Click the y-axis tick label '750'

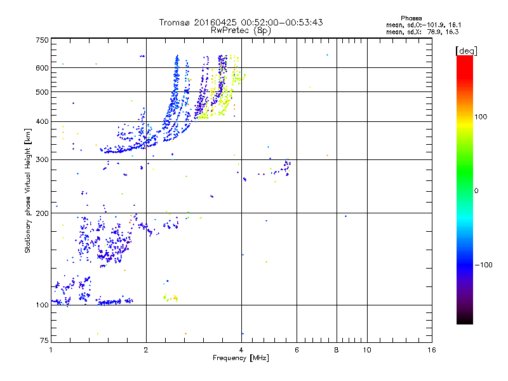point(42,40)
